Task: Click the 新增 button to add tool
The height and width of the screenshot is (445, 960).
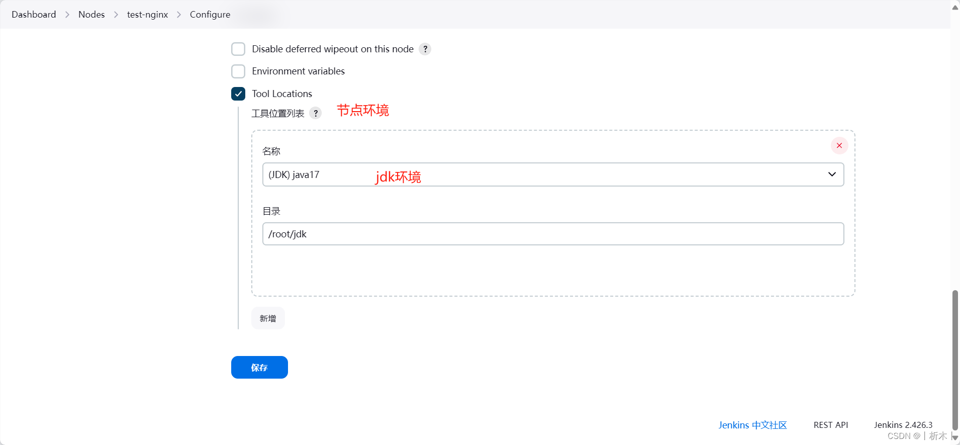Action: click(x=268, y=318)
